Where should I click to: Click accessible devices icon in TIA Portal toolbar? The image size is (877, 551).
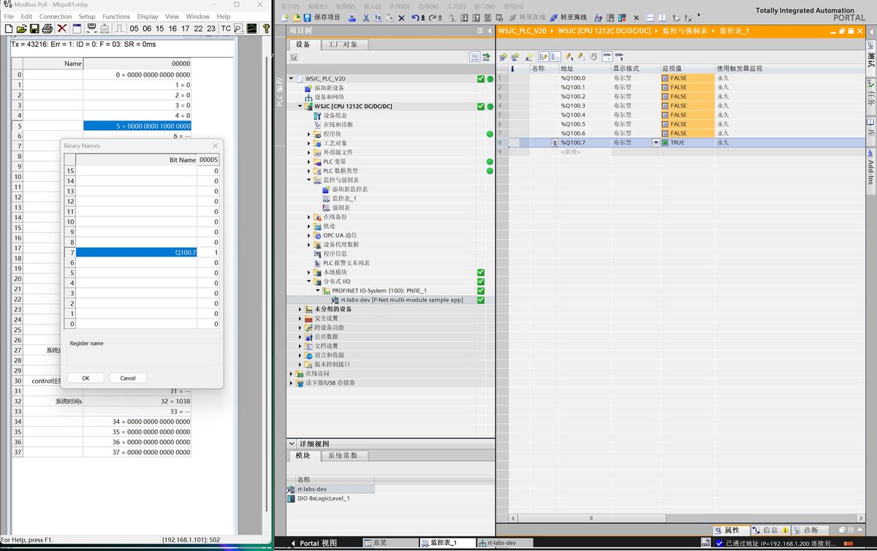(599, 17)
